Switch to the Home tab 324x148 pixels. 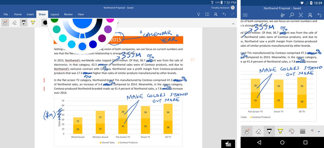(18, 14)
